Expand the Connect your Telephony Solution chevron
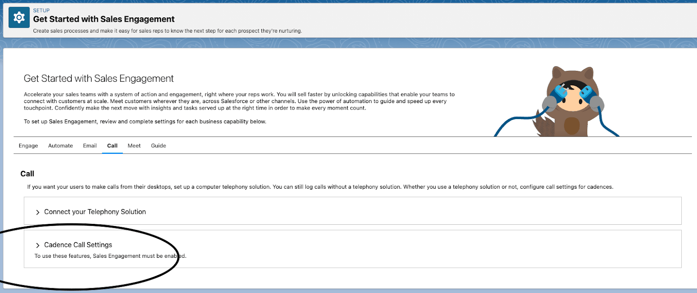This screenshot has height=293, width=697. pyautogui.click(x=38, y=212)
